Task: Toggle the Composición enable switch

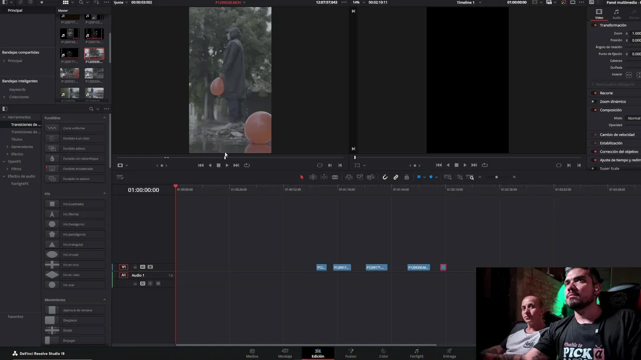Action: pyautogui.click(x=595, y=110)
